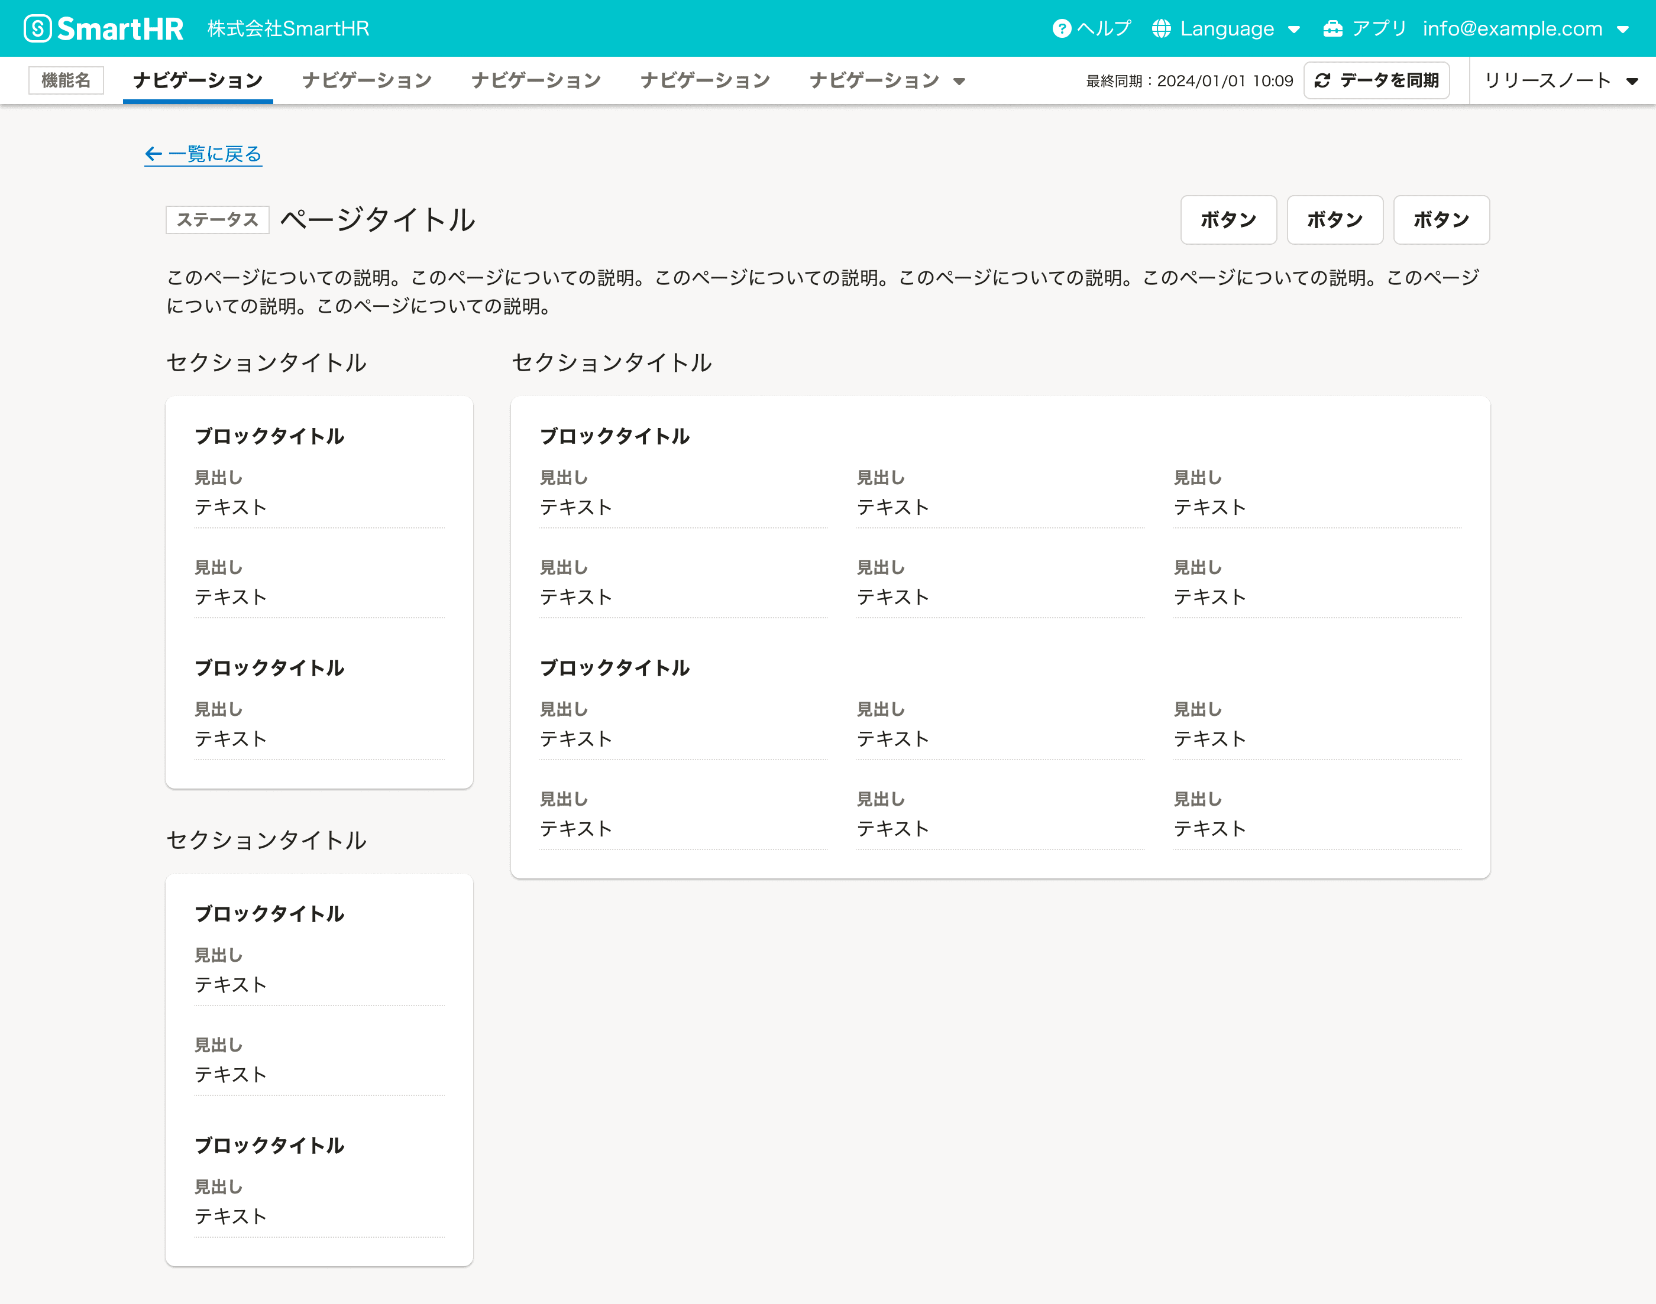Sync data with the データを同期 button
1656x1304 pixels.
(1377, 79)
